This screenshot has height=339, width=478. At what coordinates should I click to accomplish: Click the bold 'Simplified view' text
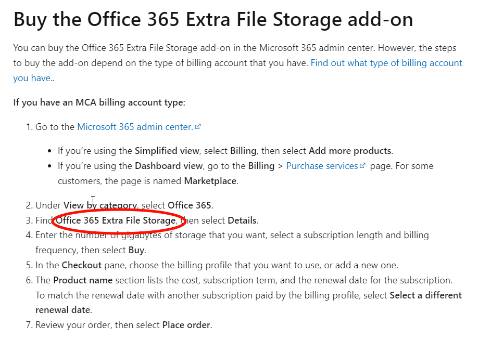point(167,151)
